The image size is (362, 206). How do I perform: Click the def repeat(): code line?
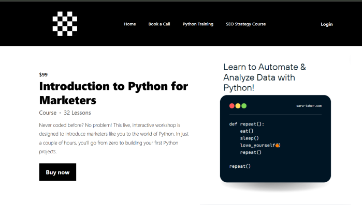click(247, 124)
